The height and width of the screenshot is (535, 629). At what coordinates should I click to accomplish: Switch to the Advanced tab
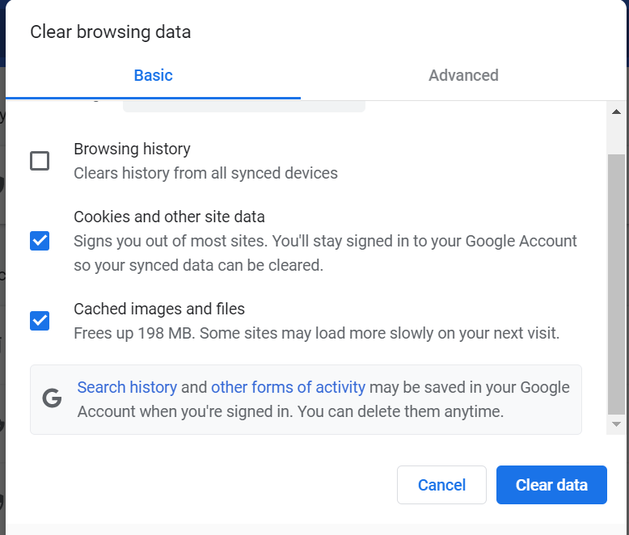pos(463,75)
